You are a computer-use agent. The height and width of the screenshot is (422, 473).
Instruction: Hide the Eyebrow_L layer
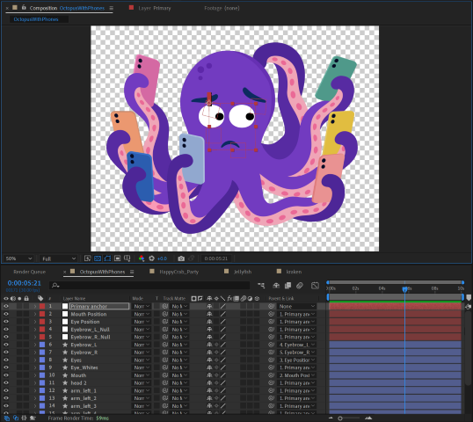point(6,345)
